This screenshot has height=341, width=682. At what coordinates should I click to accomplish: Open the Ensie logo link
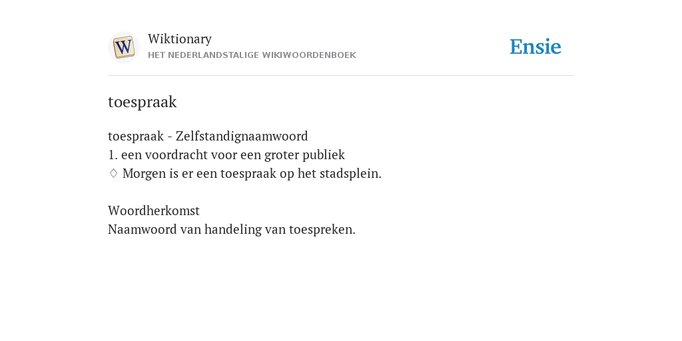(x=535, y=47)
